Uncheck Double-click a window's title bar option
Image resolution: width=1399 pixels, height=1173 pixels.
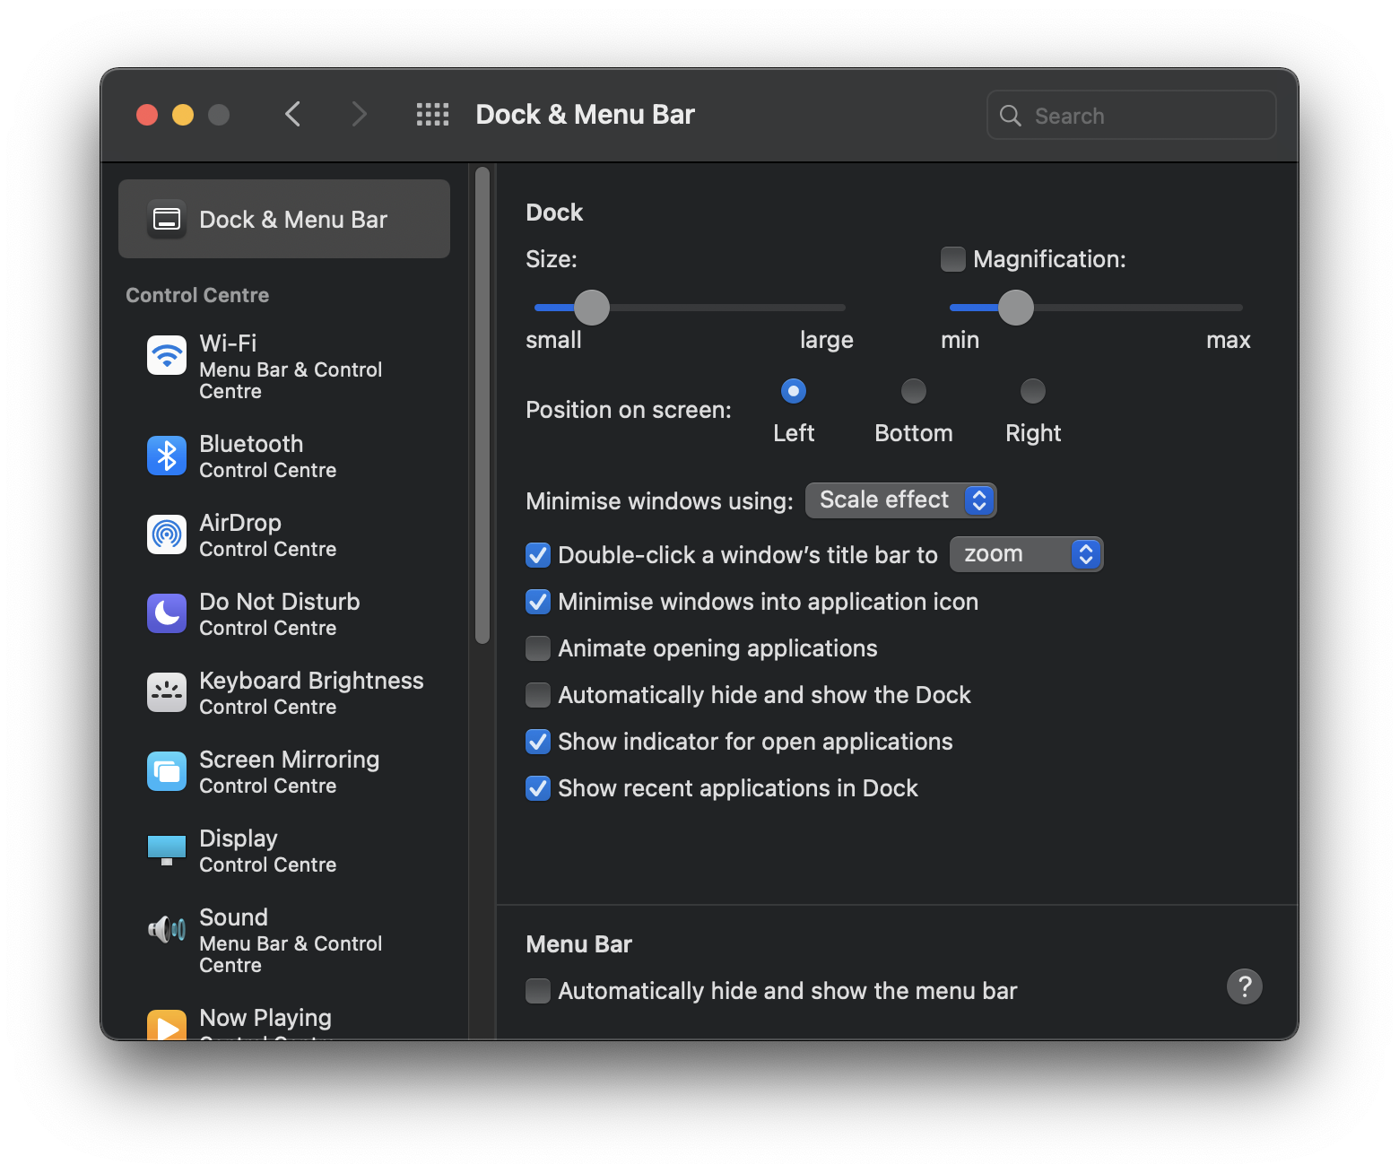click(x=538, y=555)
